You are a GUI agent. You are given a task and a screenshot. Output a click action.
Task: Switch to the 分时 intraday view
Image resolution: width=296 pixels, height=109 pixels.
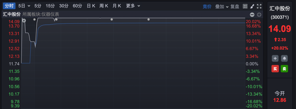click(x=9, y=6)
